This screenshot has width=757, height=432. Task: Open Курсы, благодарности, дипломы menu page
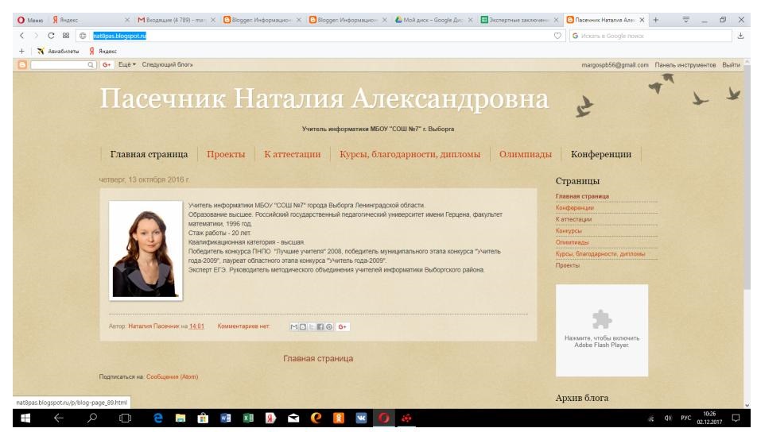tap(410, 154)
